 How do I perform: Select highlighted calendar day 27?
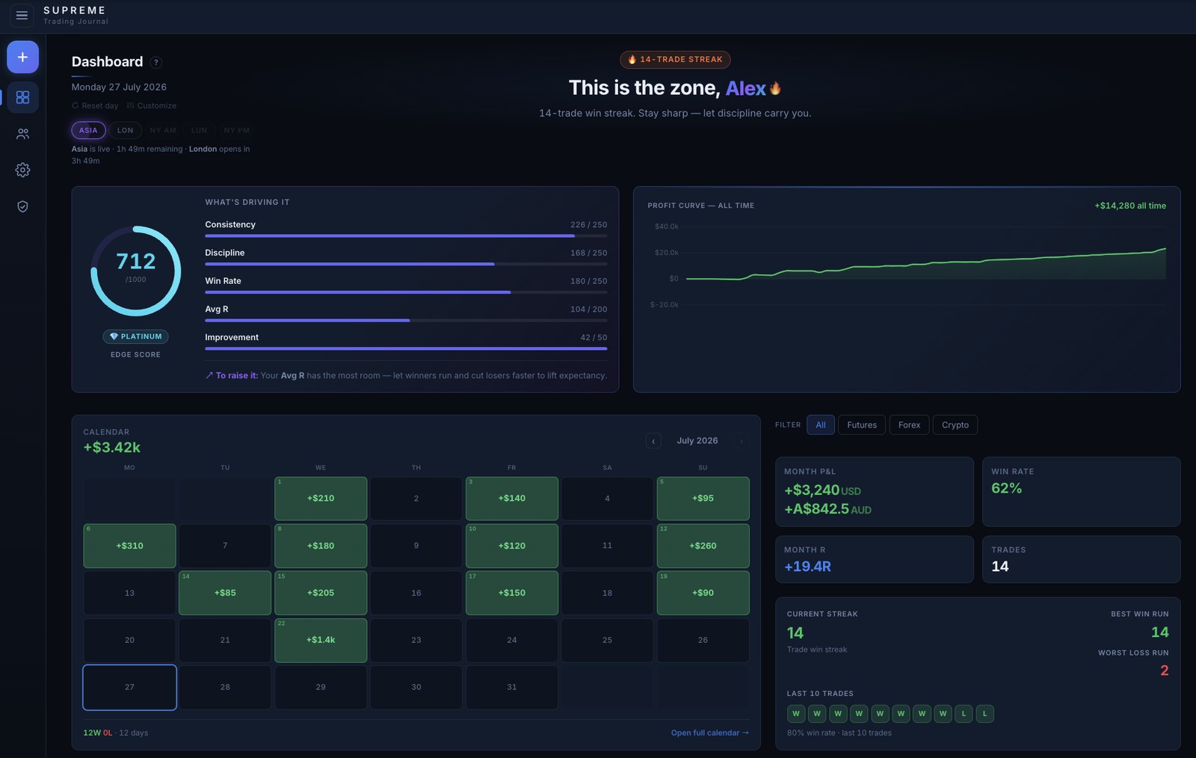click(129, 687)
